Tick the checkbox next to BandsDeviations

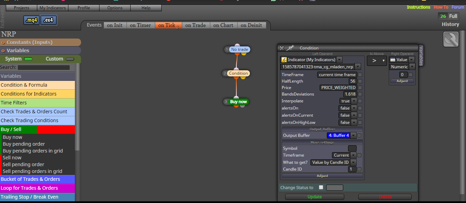coord(360,94)
